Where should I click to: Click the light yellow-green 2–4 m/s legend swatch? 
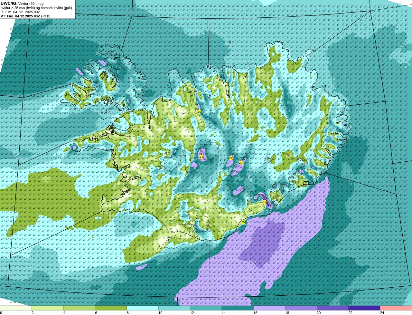48,308
